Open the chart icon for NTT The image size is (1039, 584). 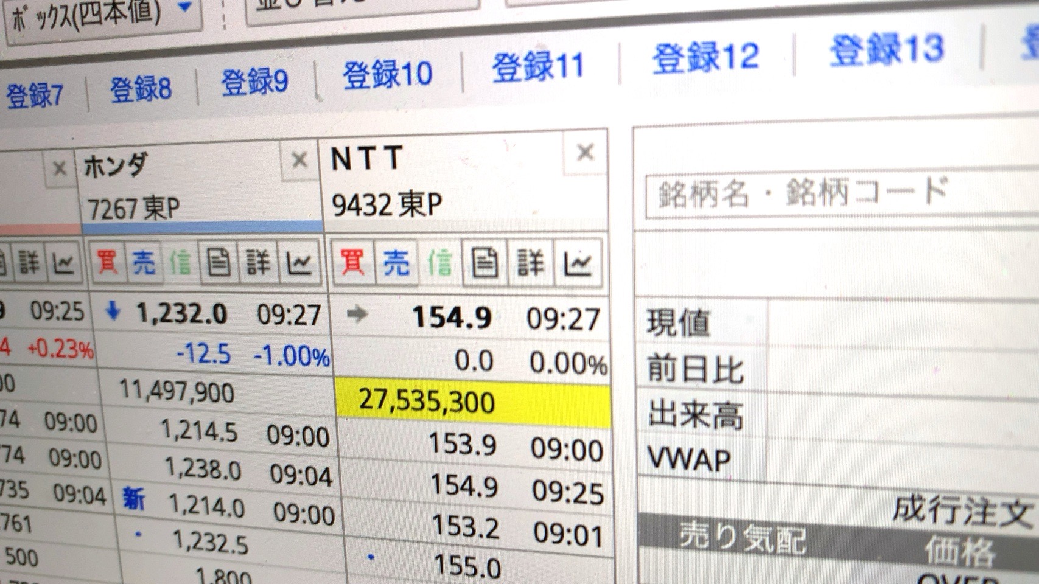[x=578, y=263]
